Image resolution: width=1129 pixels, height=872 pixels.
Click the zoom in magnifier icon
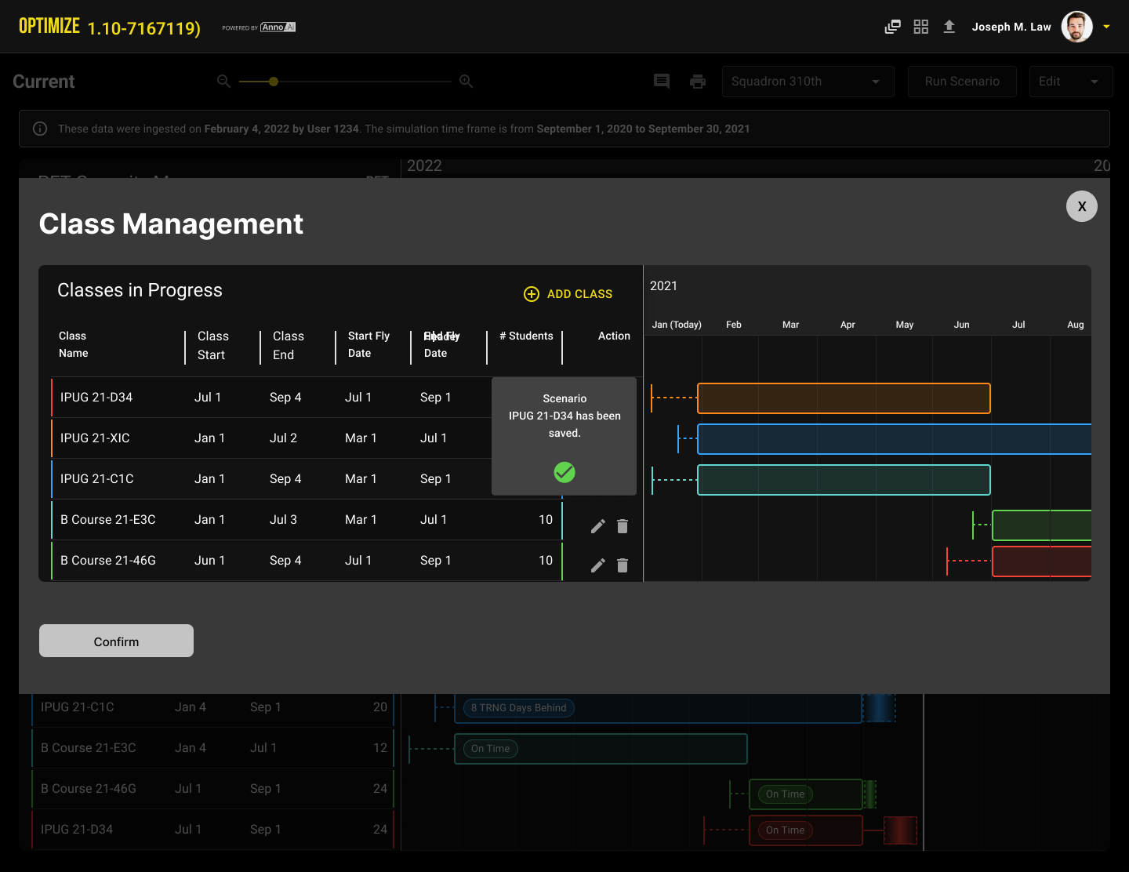pyautogui.click(x=466, y=82)
